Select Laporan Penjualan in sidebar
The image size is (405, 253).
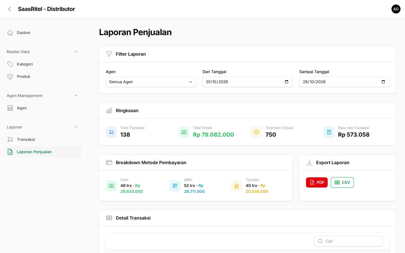click(x=43, y=152)
